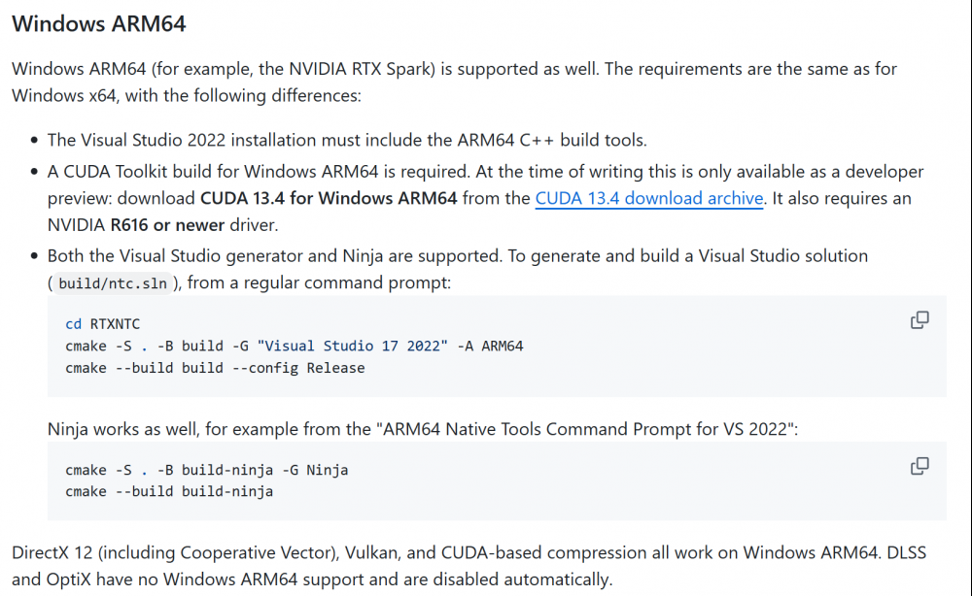
Task: Click the 'Ninja works as well' sentence
Action: [423, 429]
